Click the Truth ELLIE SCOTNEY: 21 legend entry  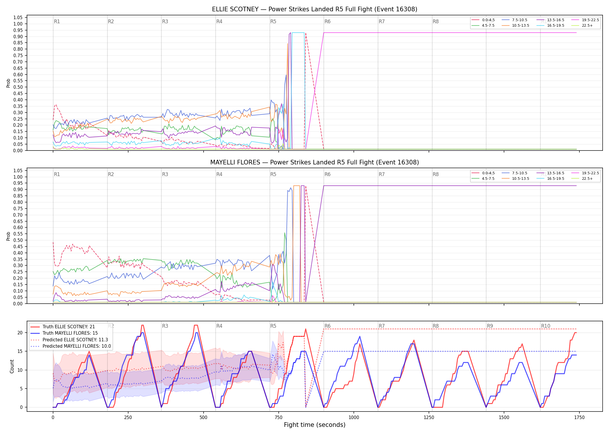coord(63,327)
